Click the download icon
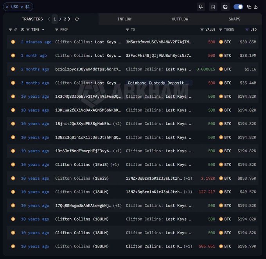The image size is (266, 259). coord(256,7)
